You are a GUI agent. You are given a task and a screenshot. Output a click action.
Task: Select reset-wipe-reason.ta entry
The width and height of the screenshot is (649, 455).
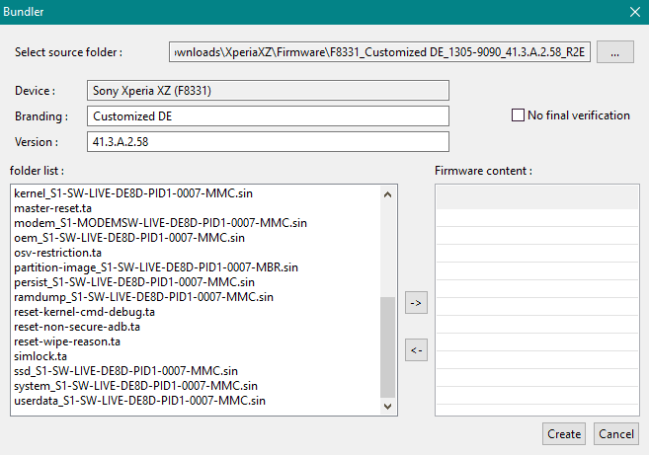pyautogui.click(x=67, y=341)
